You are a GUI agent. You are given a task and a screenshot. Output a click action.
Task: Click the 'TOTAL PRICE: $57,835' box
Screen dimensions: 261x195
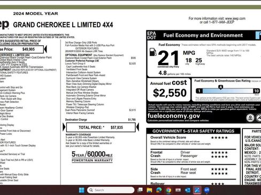[101, 127]
